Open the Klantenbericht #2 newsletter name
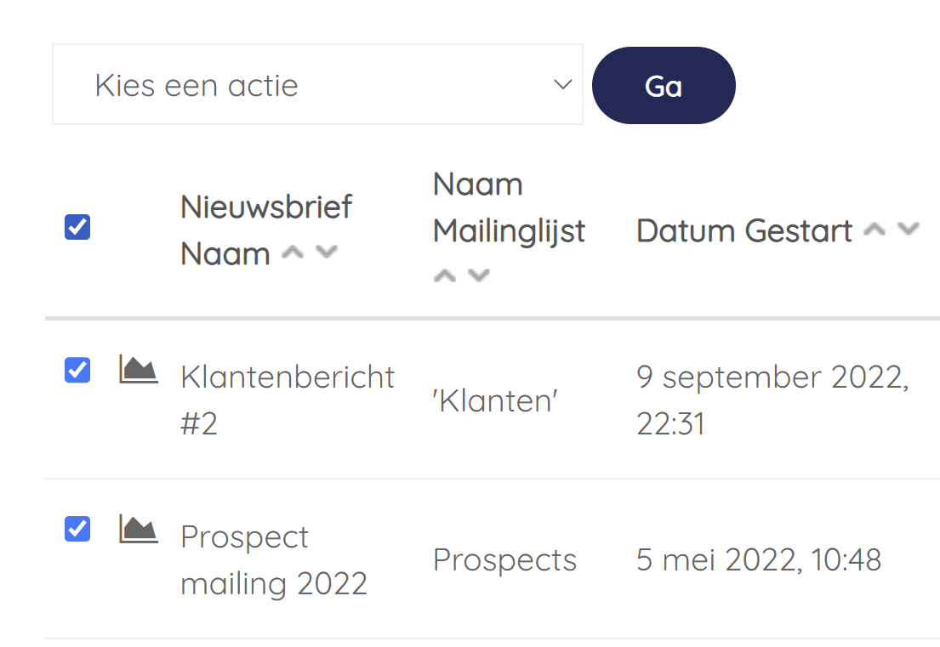Screen dimensions: 940x647 [x=288, y=400]
